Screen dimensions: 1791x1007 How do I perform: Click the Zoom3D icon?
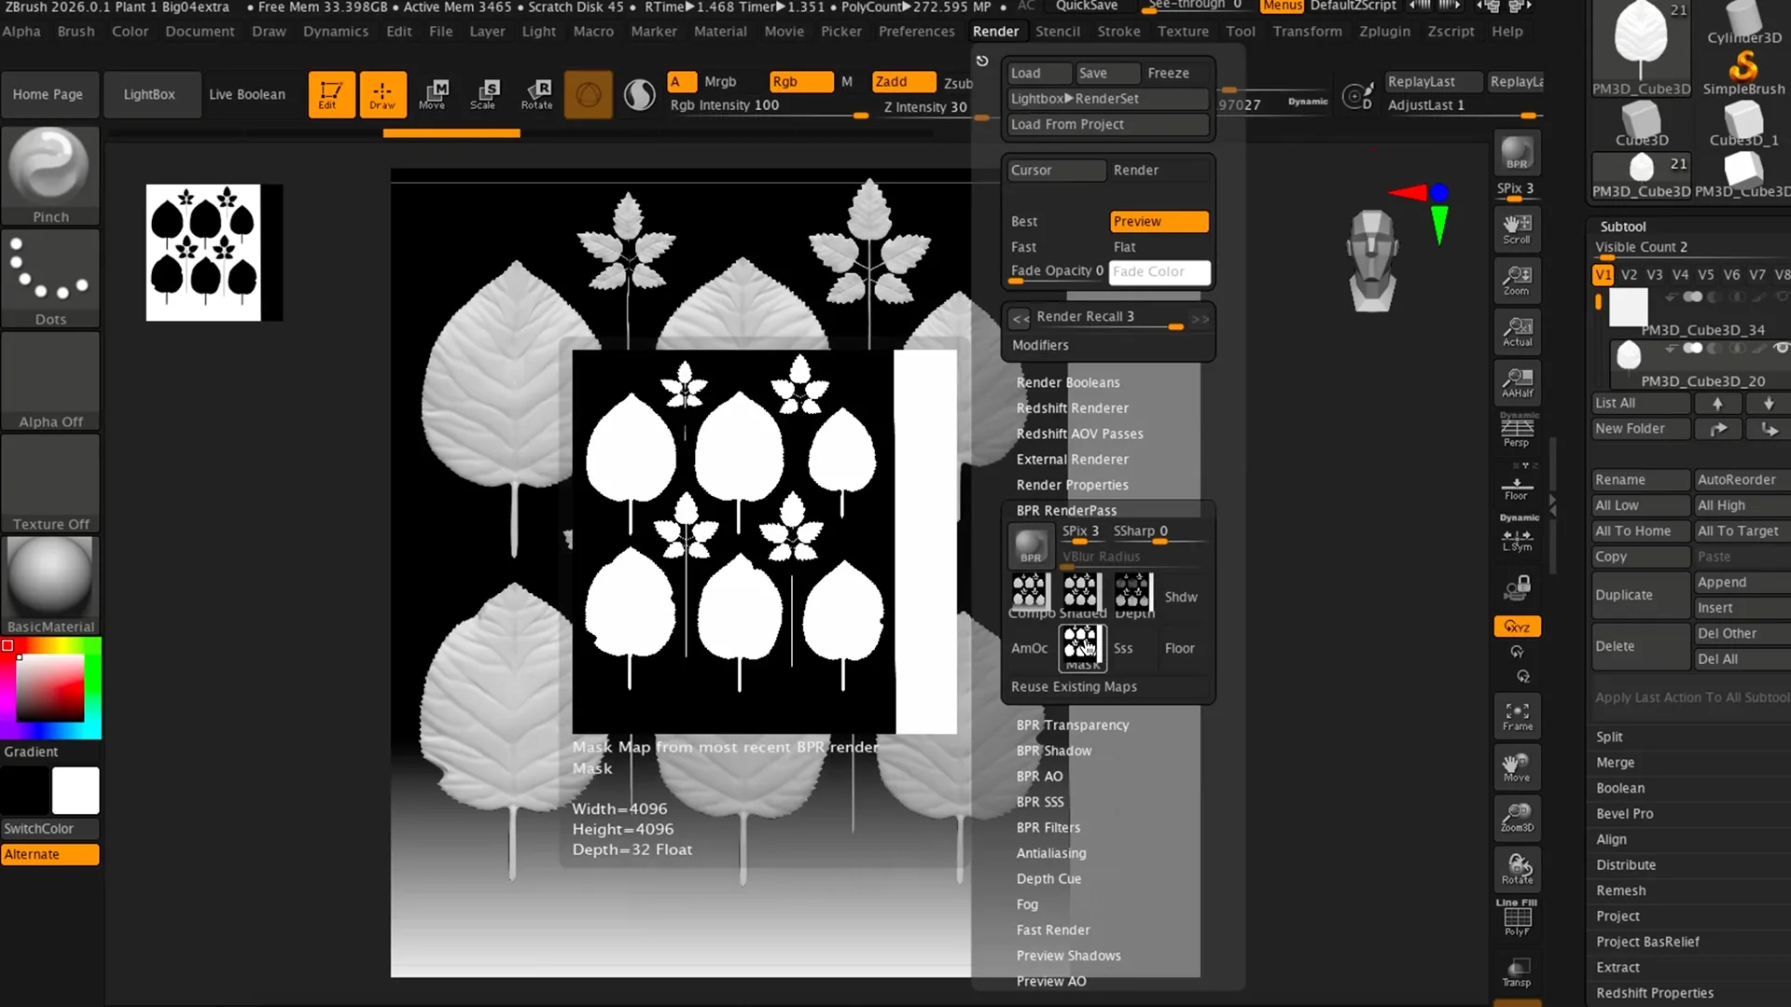pos(1517,818)
